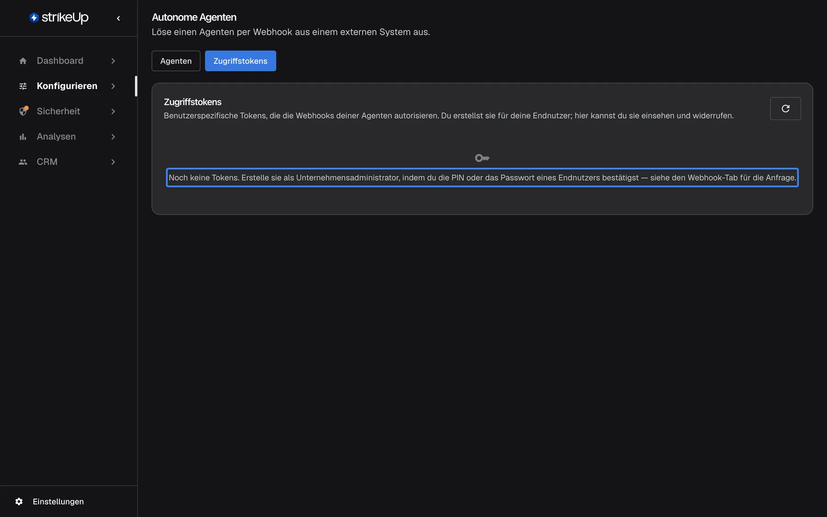The image size is (827, 517).
Task: Open Sicherheit in the sidebar
Action: click(68, 111)
